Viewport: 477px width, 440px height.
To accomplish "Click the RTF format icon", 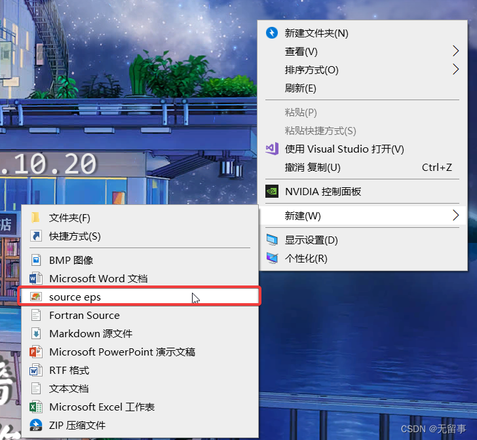I will tap(35, 370).
